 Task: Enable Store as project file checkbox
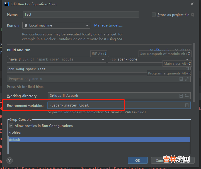(x=154, y=15)
